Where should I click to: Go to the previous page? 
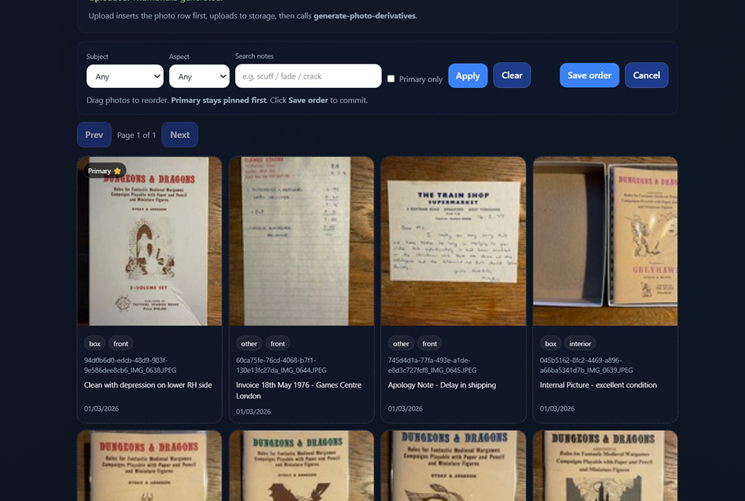click(x=94, y=135)
